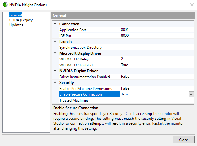
Task: Select the WDDM TDR Enabled True value
Action: pos(157,65)
